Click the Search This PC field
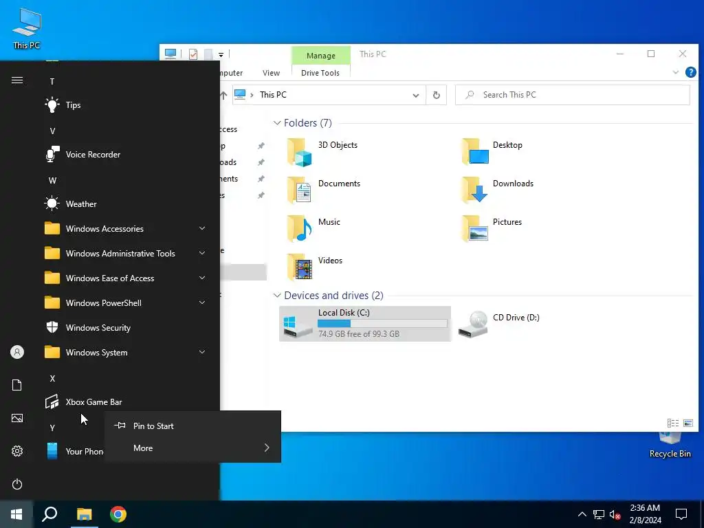Viewport: 704px width, 528px height. 573,95
